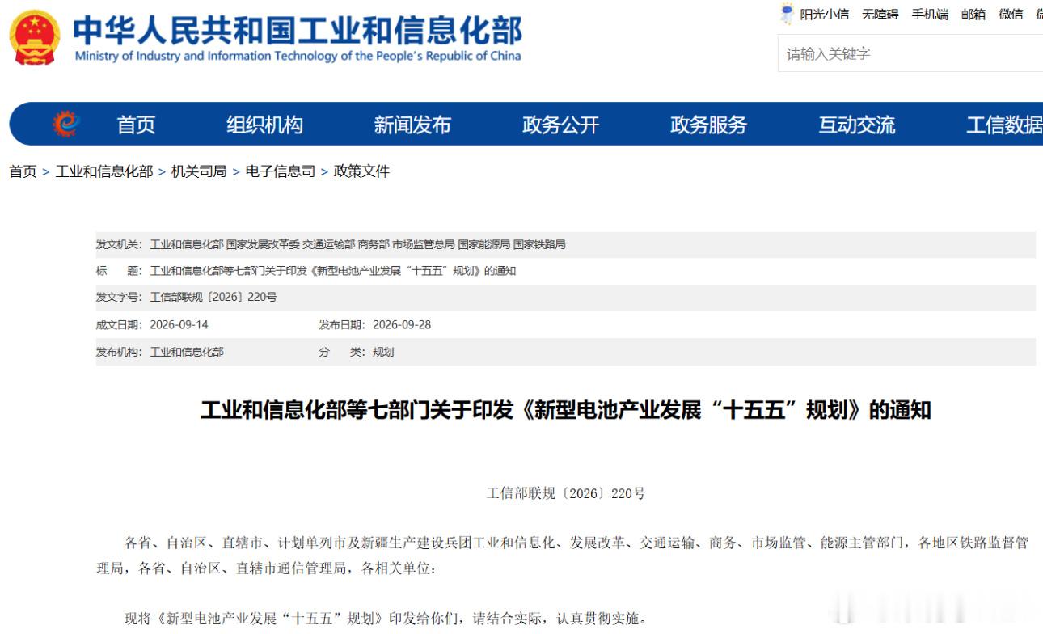Click the gear icon in navigation bar
1043x634 pixels.
click(x=65, y=124)
